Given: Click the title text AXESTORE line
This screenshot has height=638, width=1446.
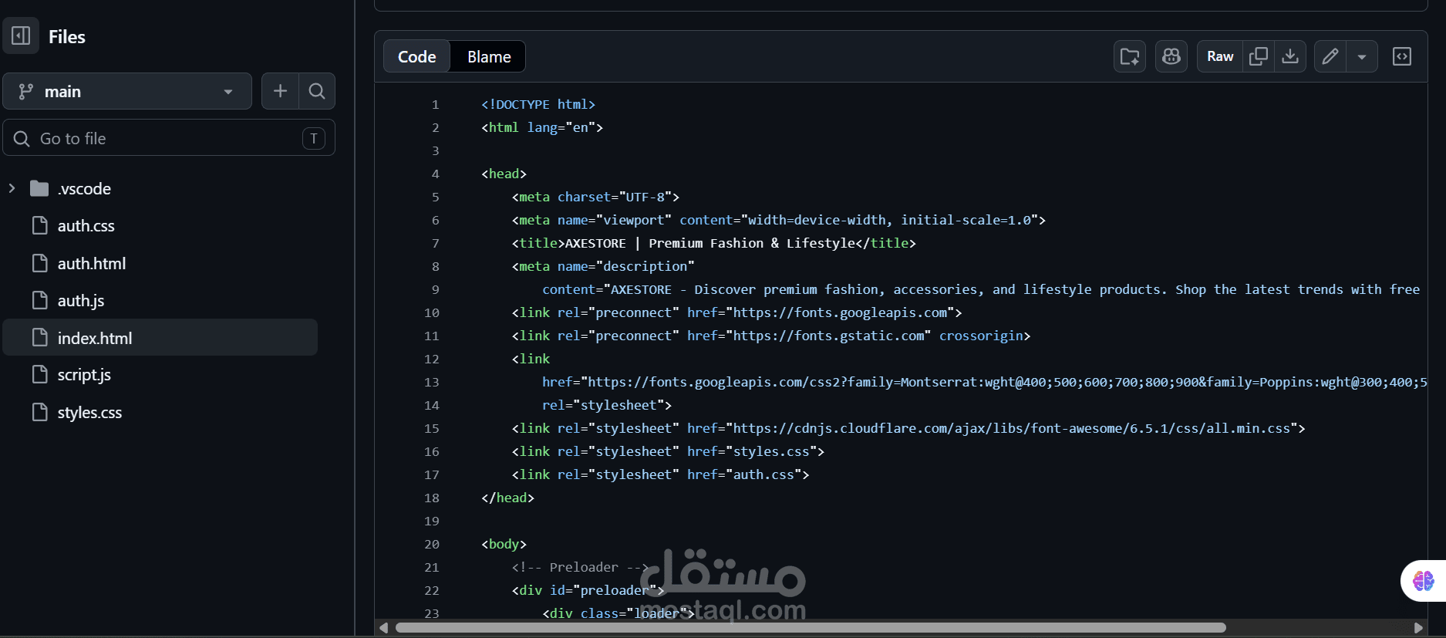Looking at the screenshot, I should pyautogui.click(x=713, y=243).
